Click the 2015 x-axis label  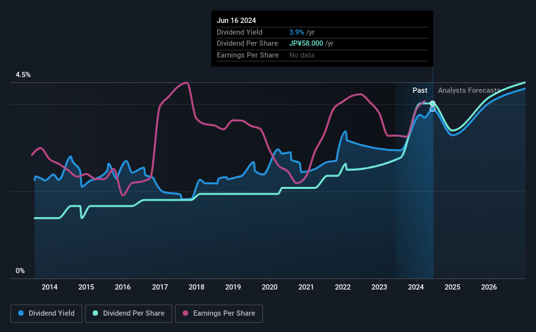click(x=86, y=287)
